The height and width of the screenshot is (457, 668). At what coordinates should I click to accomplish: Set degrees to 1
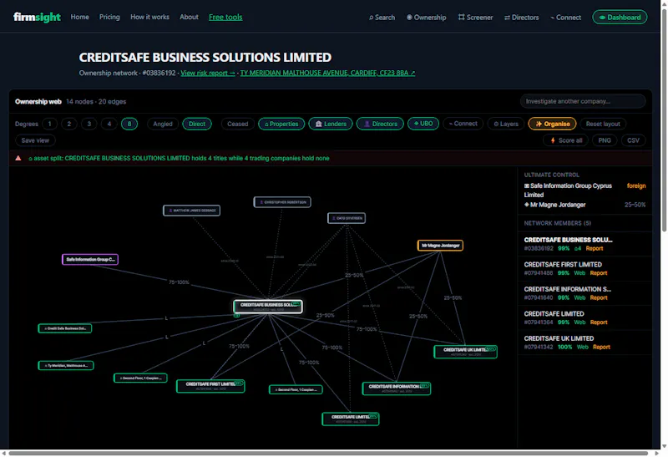click(x=49, y=124)
